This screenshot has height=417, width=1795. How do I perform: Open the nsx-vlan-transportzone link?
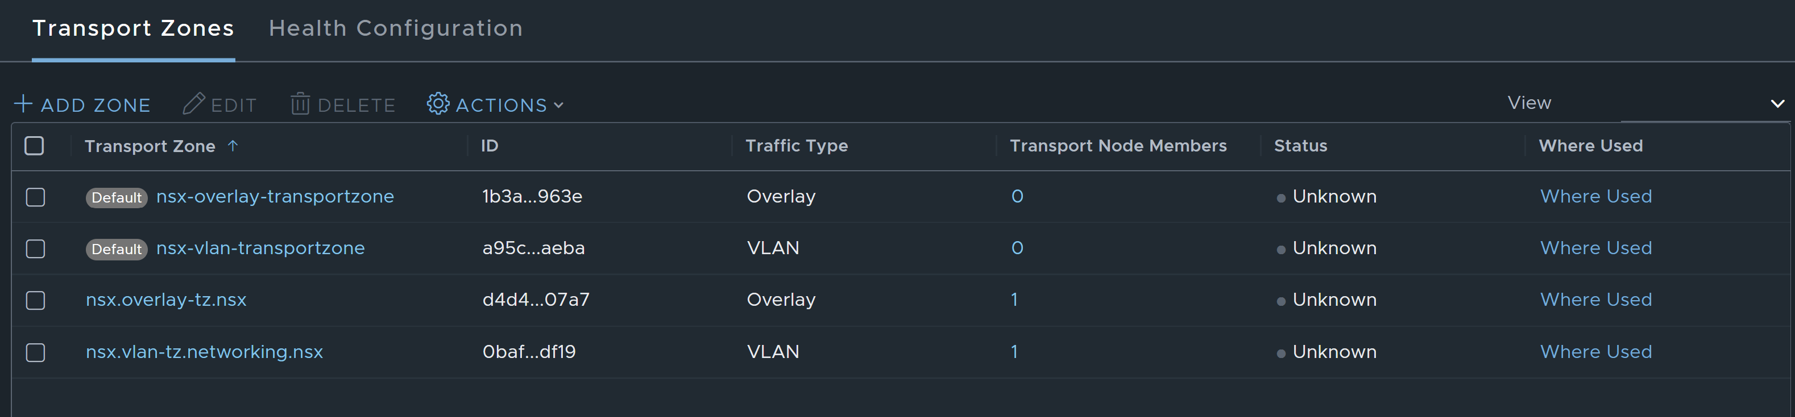pyautogui.click(x=260, y=248)
